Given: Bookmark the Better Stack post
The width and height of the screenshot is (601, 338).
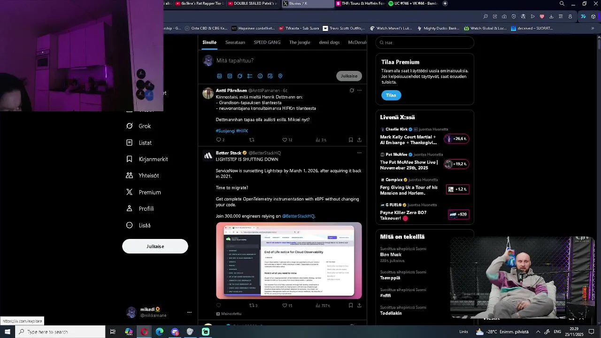Looking at the screenshot, I should (x=351, y=305).
